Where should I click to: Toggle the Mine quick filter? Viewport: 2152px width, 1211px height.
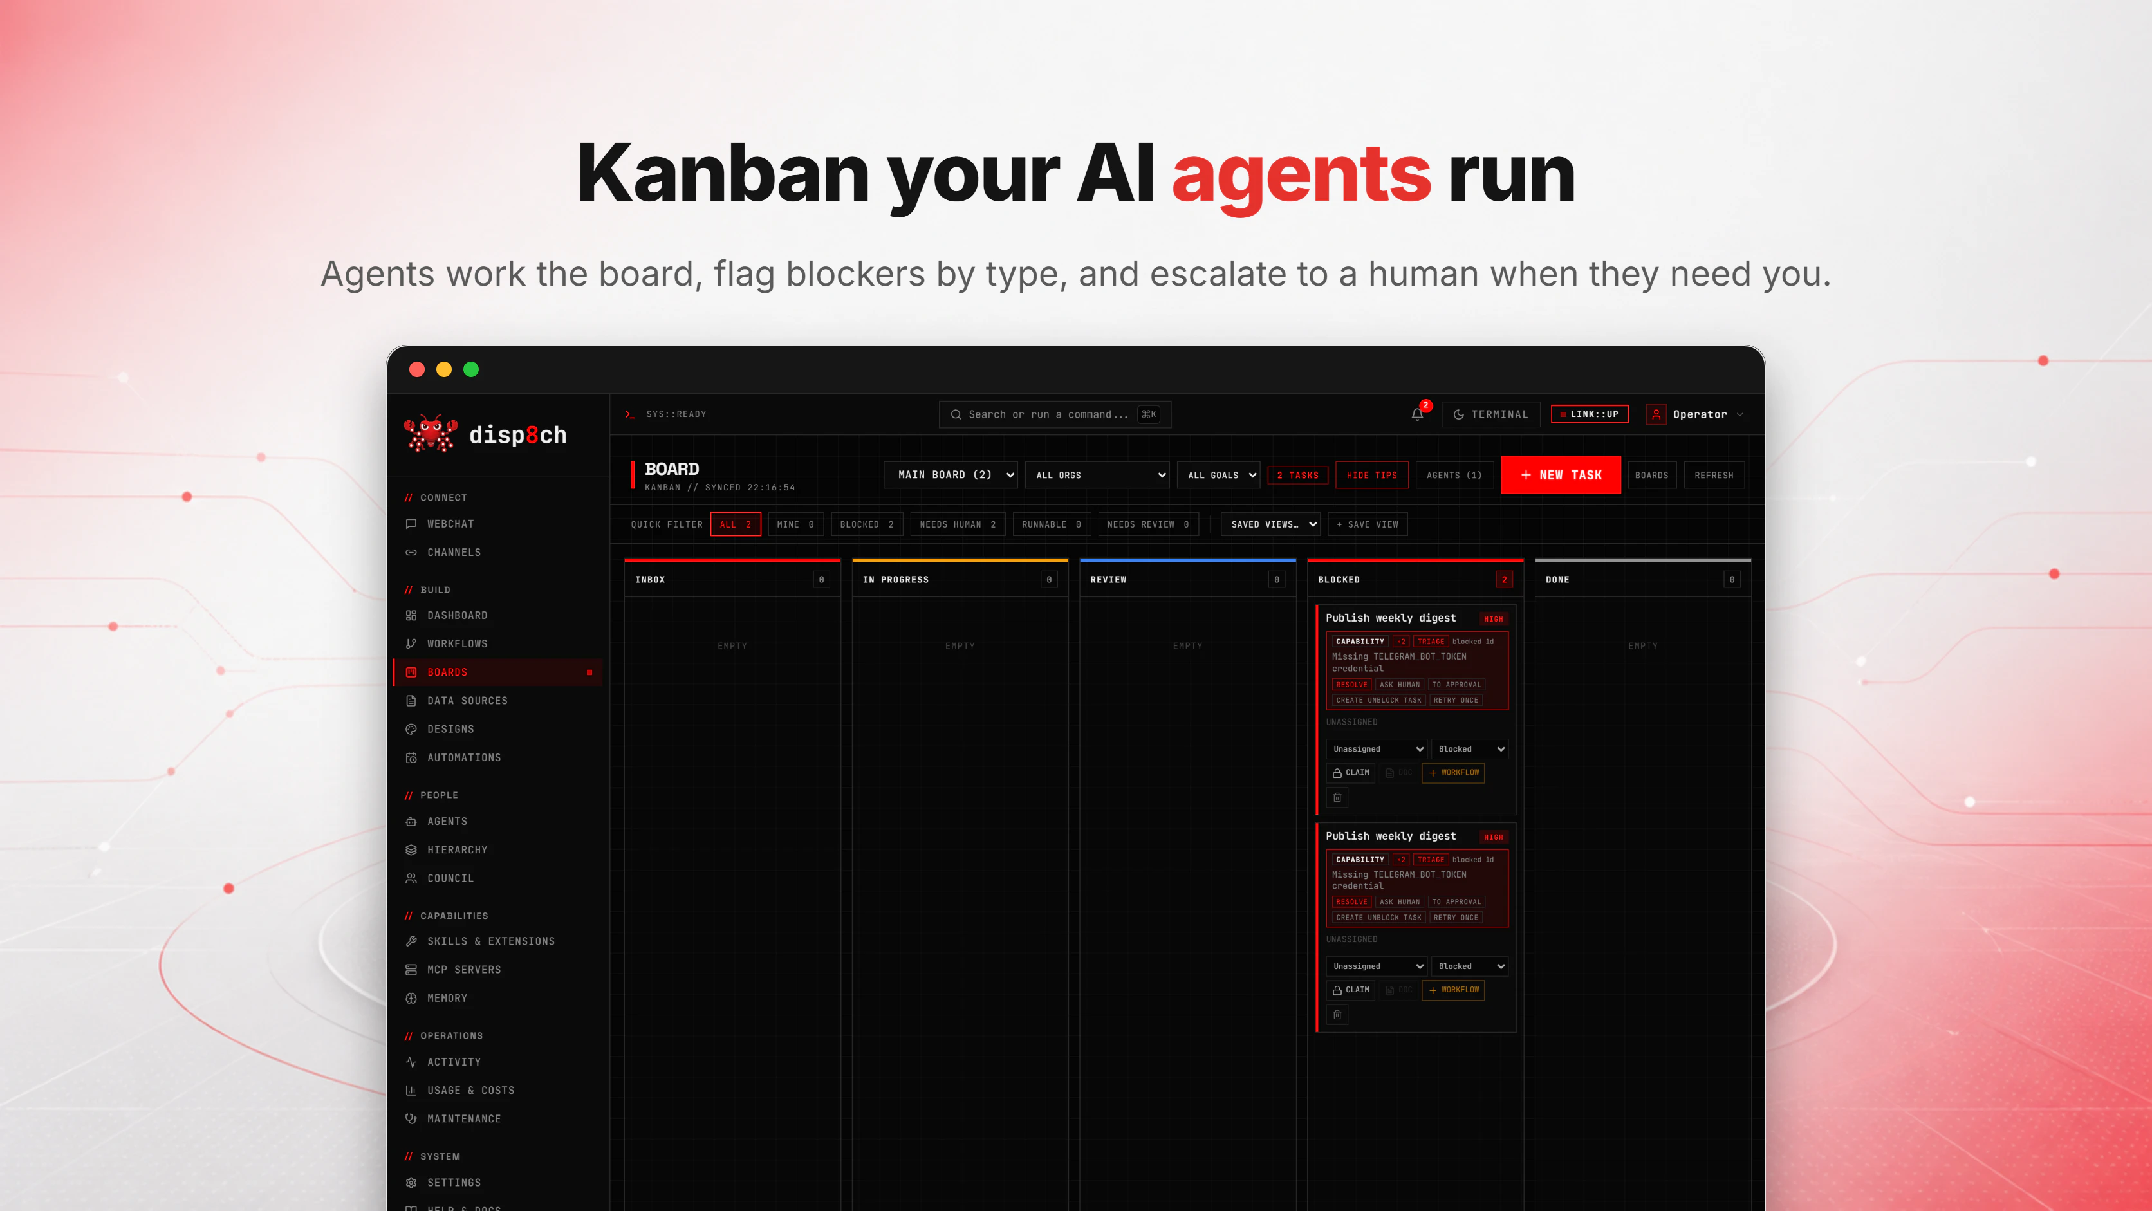coord(795,524)
